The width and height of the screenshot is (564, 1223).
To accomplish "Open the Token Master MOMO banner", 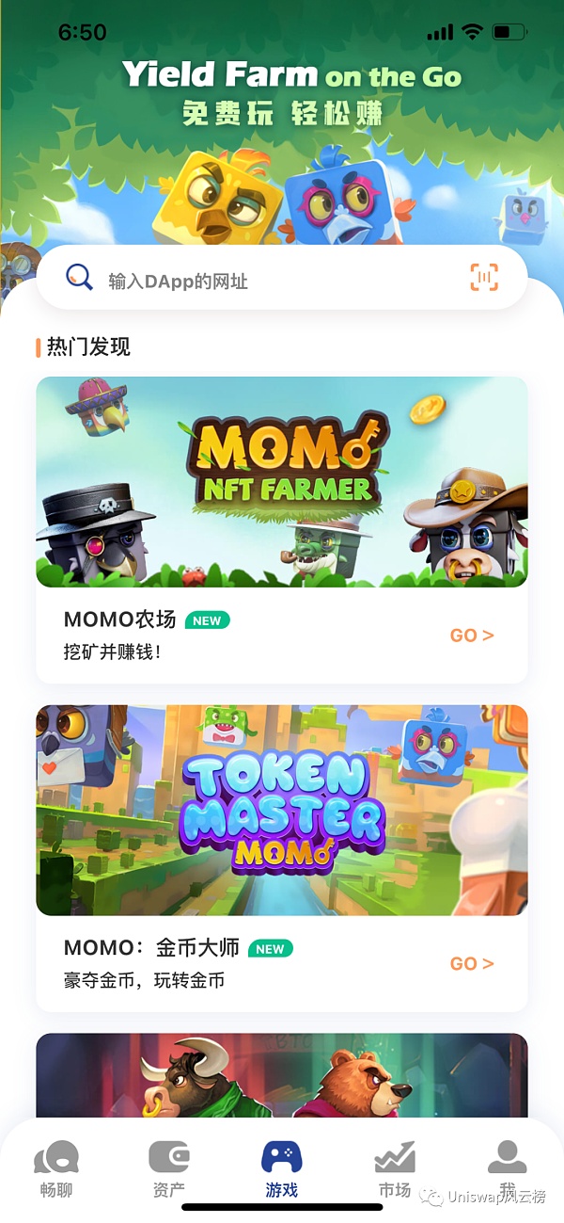I will (282, 811).
